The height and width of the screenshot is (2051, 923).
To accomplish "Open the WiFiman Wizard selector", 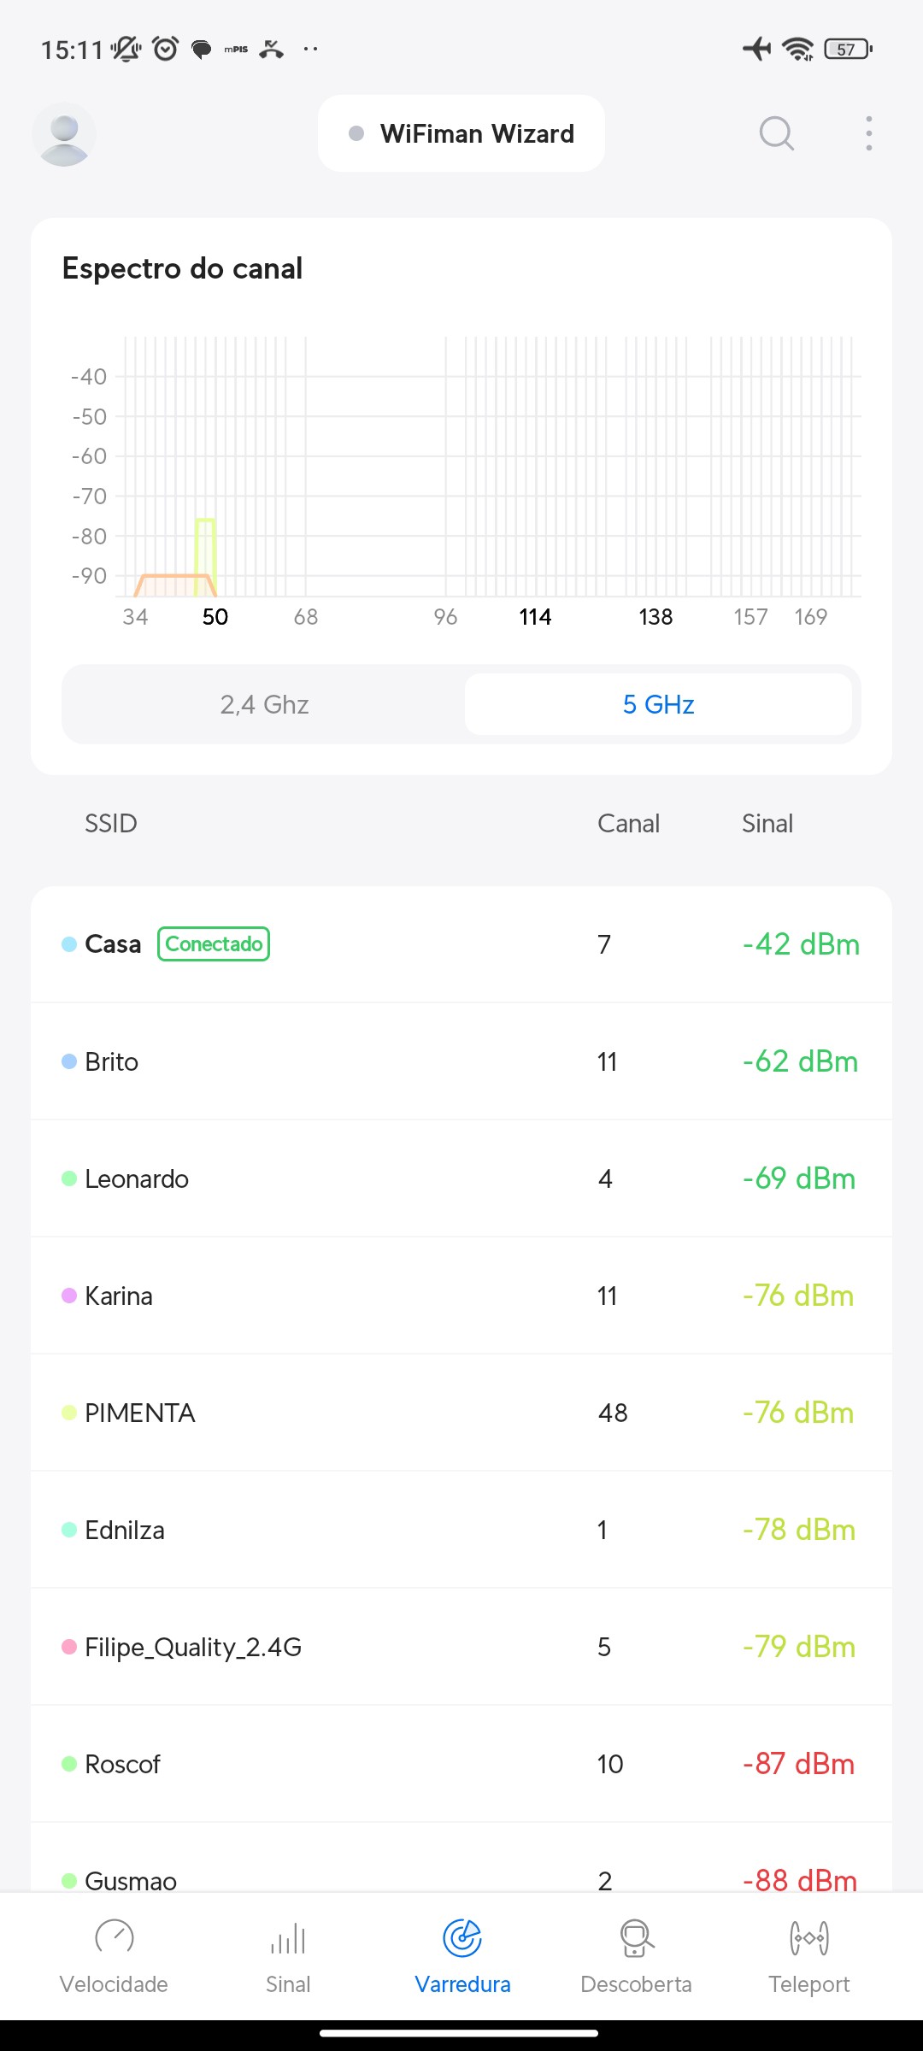I will coord(461,133).
